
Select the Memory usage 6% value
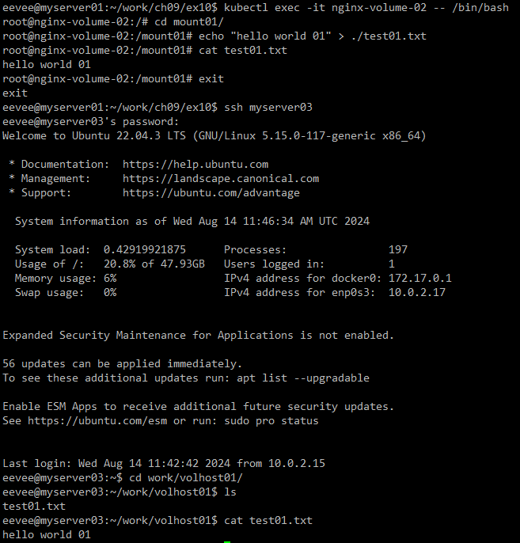[110, 278]
